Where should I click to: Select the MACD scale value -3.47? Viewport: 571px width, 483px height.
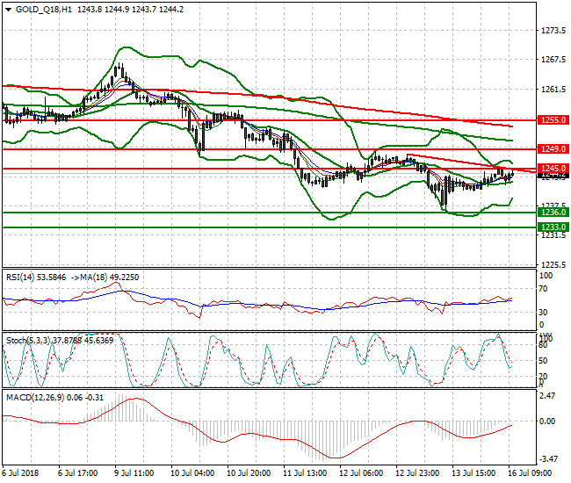point(547,459)
